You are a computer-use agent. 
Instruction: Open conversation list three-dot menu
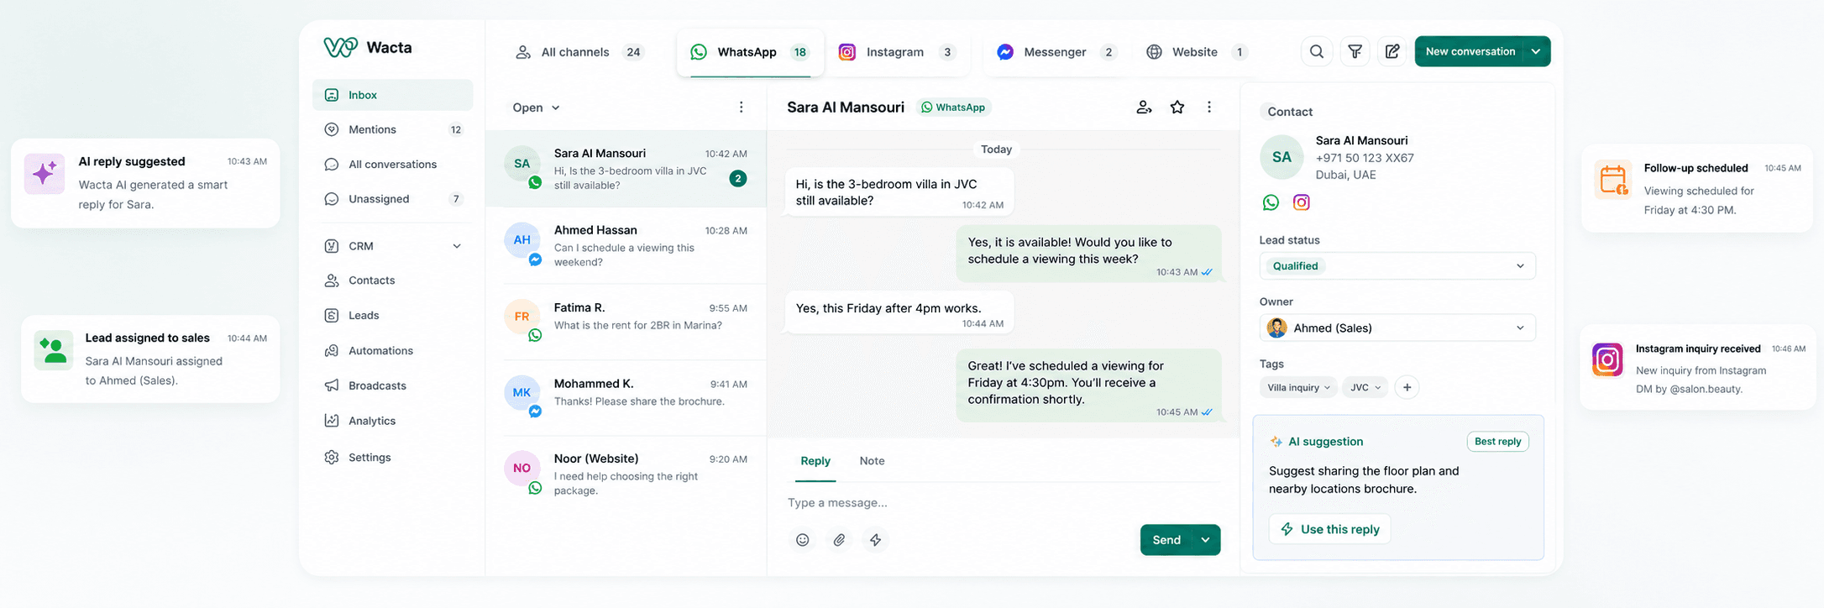(x=741, y=107)
